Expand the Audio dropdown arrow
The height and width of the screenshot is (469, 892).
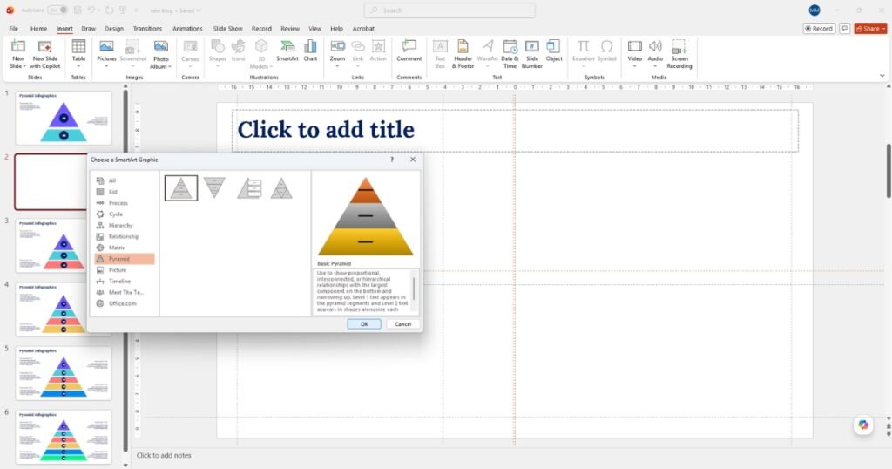click(655, 66)
